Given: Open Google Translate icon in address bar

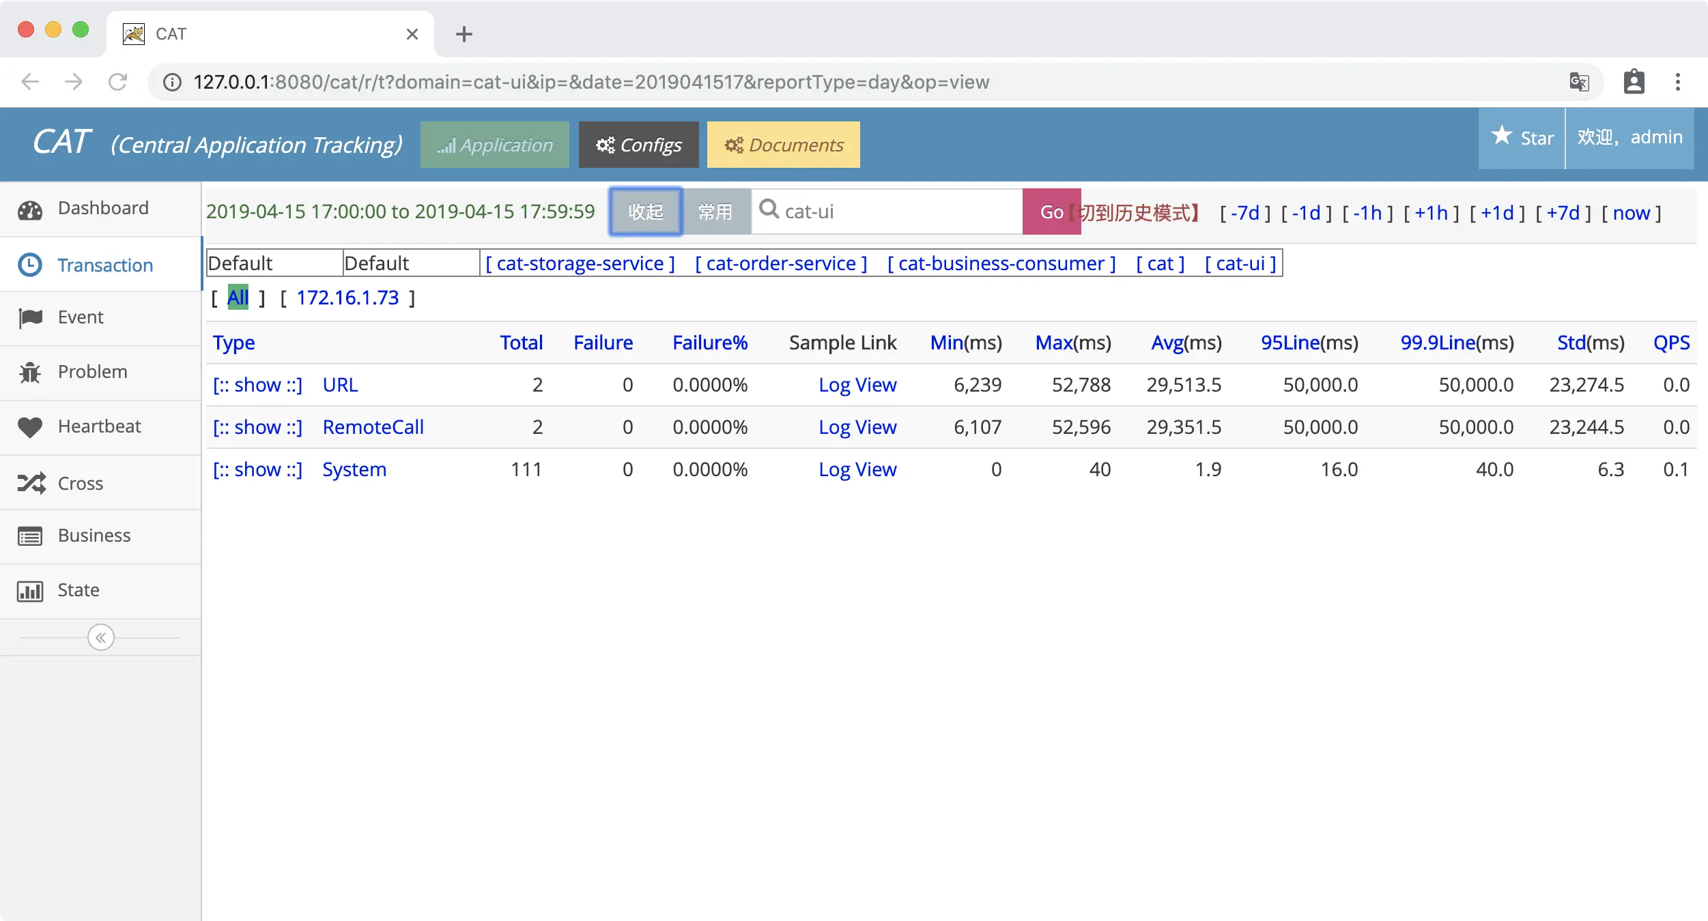Looking at the screenshot, I should (x=1579, y=82).
